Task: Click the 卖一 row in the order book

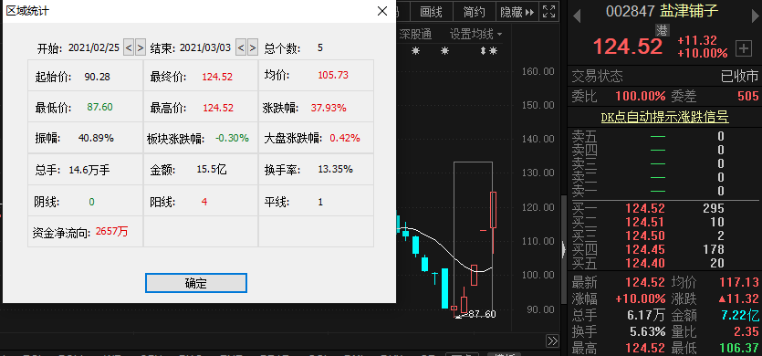Action: click(664, 190)
